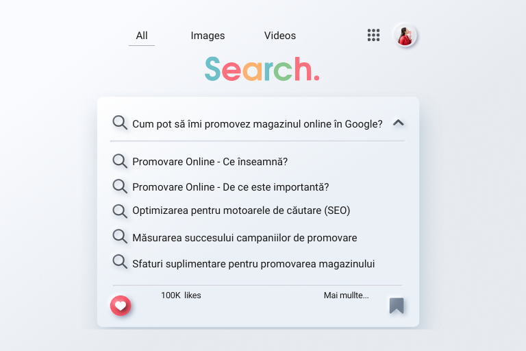The height and width of the screenshot is (351, 526).
Task: Click the magnifier icon beside main query
Action: (120, 123)
